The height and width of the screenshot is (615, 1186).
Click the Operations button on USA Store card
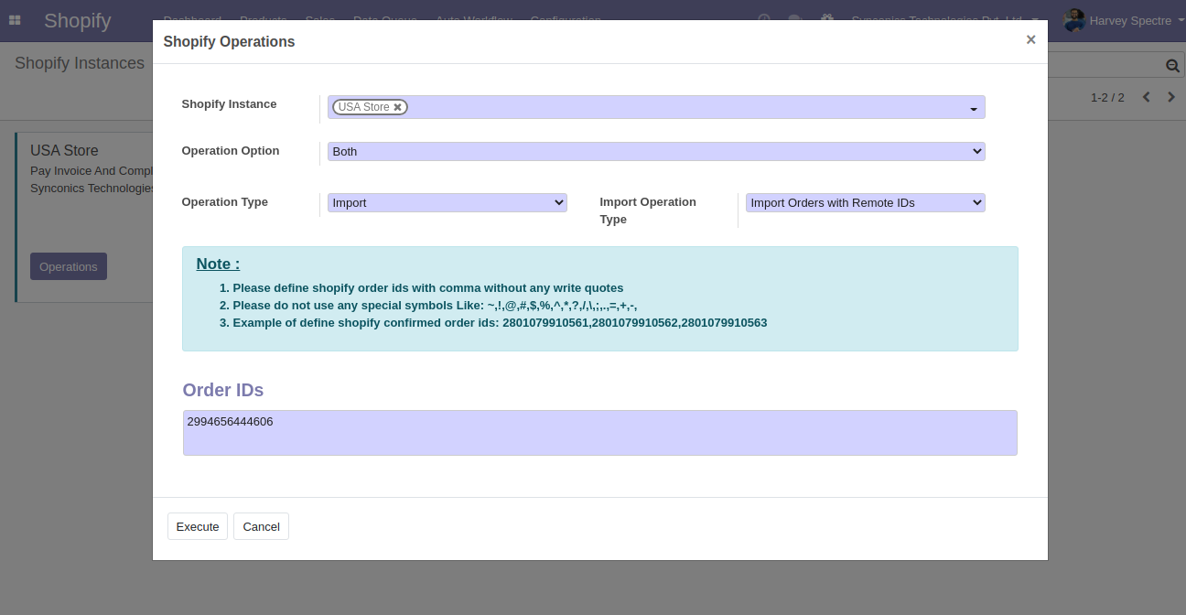pyautogui.click(x=69, y=266)
